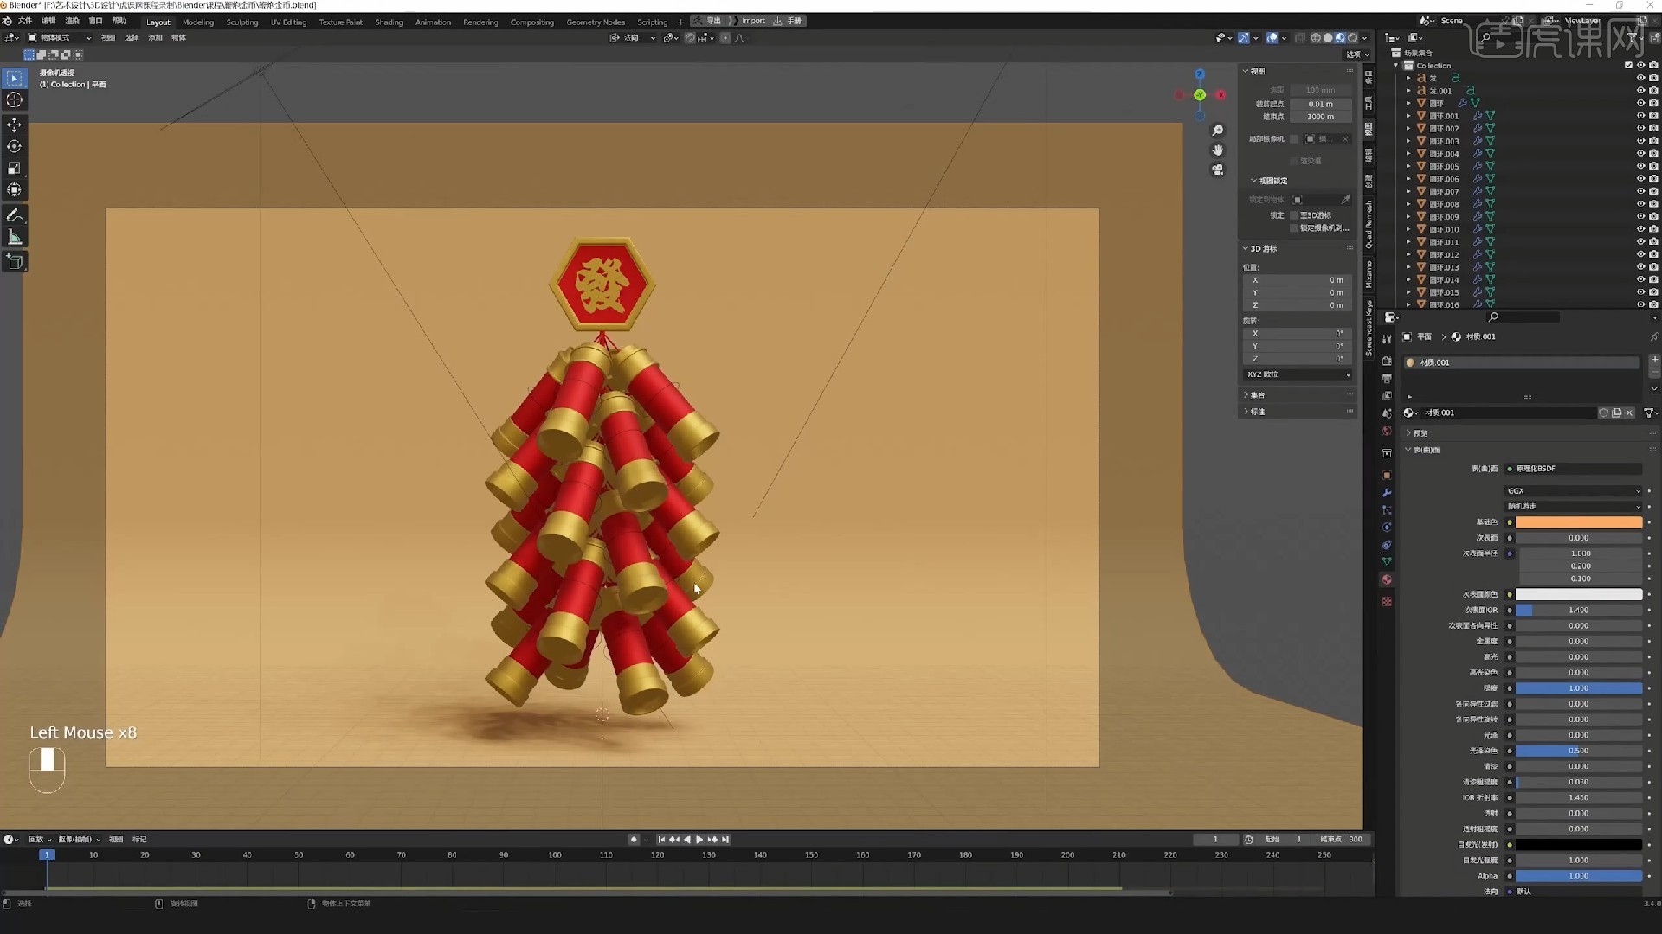Screen dimensions: 1662x934
Task: Toggle viewport visibility of 圆环.005
Action: [1640, 166]
